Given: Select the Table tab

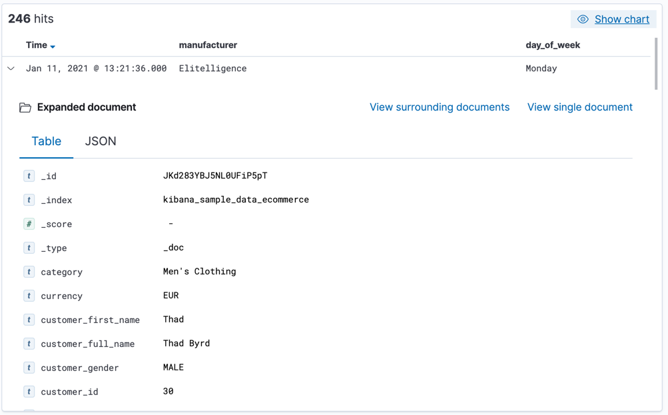Looking at the screenshot, I should click(x=46, y=141).
